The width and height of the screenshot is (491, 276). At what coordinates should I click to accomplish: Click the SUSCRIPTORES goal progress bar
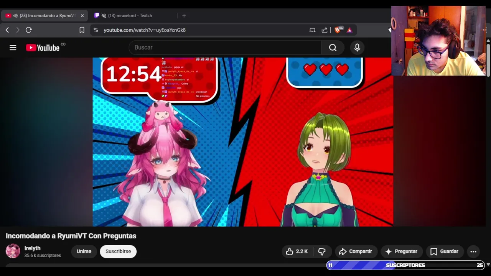click(x=405, y=265)
